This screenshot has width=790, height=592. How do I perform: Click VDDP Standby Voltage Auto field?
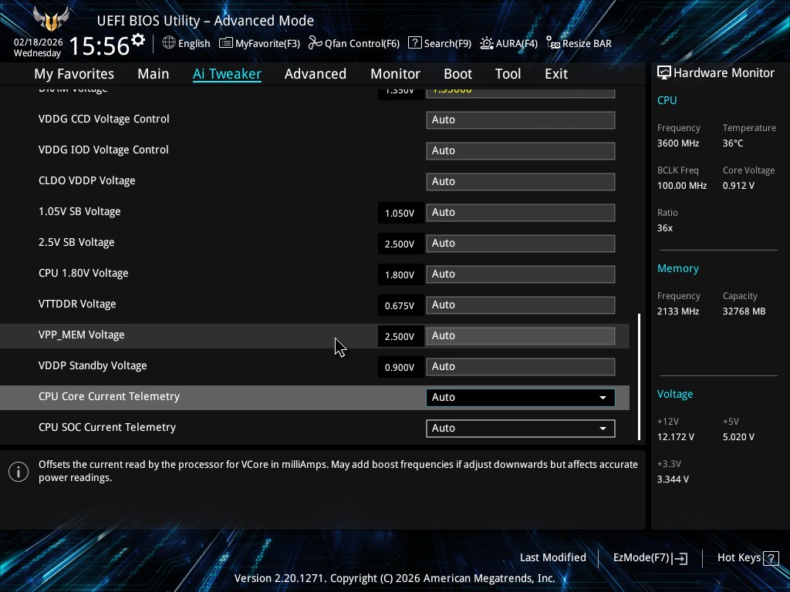click(521, 366)
